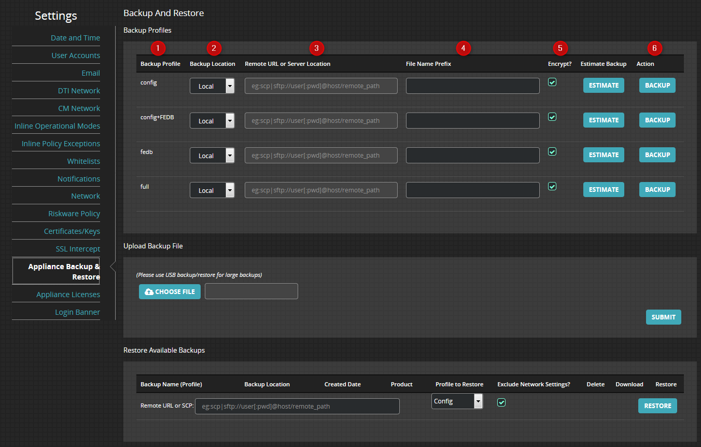Image resolution: width=701 pixels, height=447 pixels.
Task: Open Network settings page
Action: point(86,196)
